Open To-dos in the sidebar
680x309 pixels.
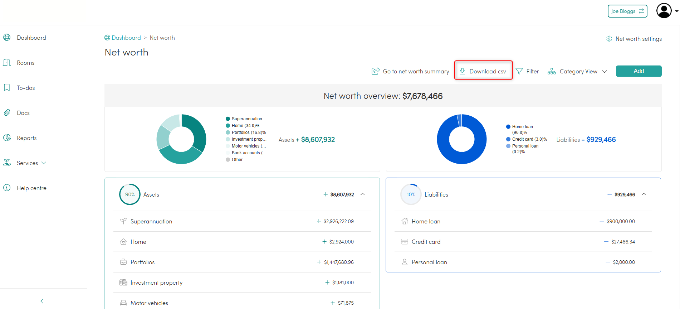point(26,88)
